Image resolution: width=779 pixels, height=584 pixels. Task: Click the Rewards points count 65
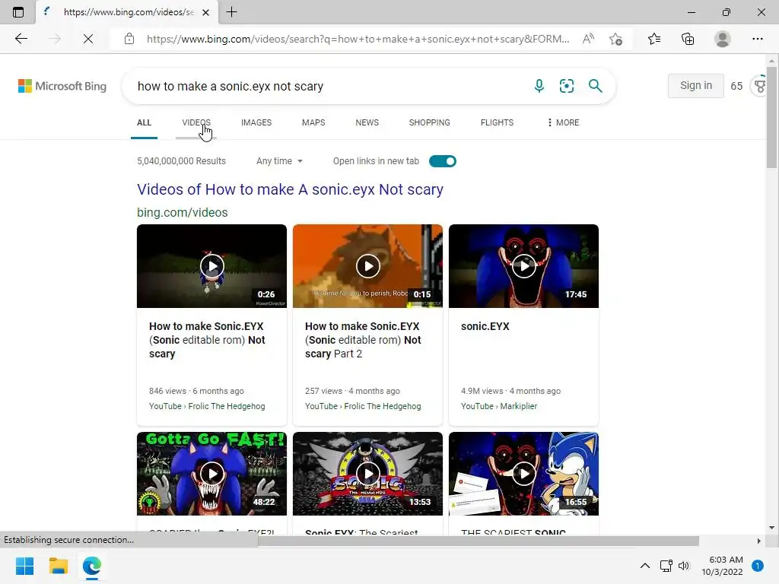pos(736,86)
